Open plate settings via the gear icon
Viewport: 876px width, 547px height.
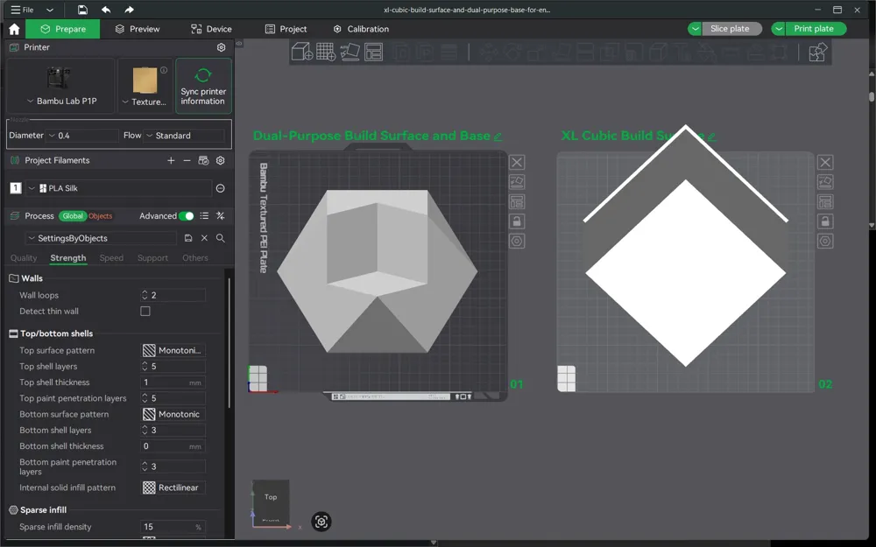pos(517,241)
